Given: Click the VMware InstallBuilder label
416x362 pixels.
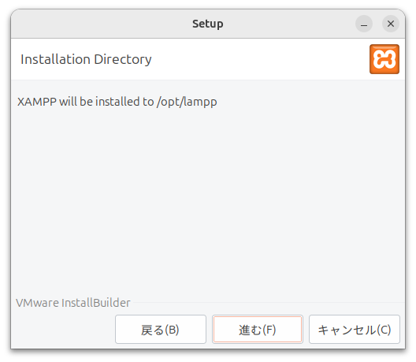Looking at the screenshot, I should (73, 303).
